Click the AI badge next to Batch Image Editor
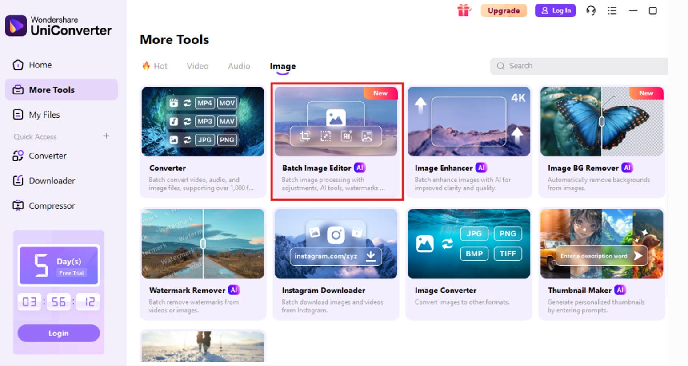 [x=360, y=168]
